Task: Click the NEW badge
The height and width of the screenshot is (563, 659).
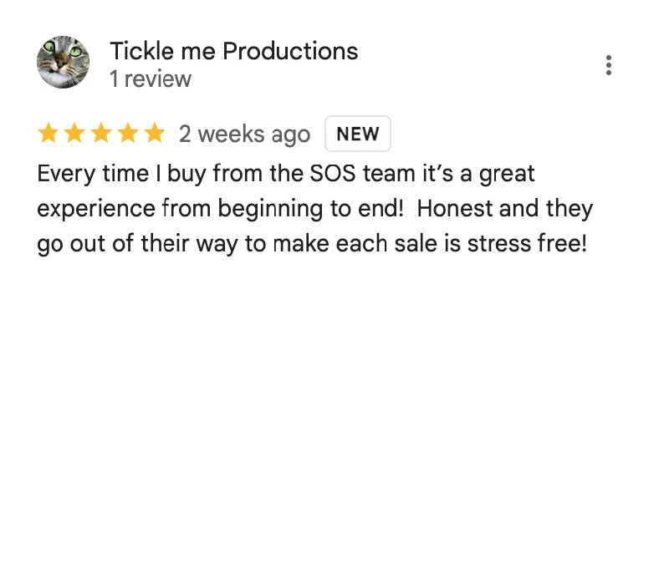Action: [358, 134]
